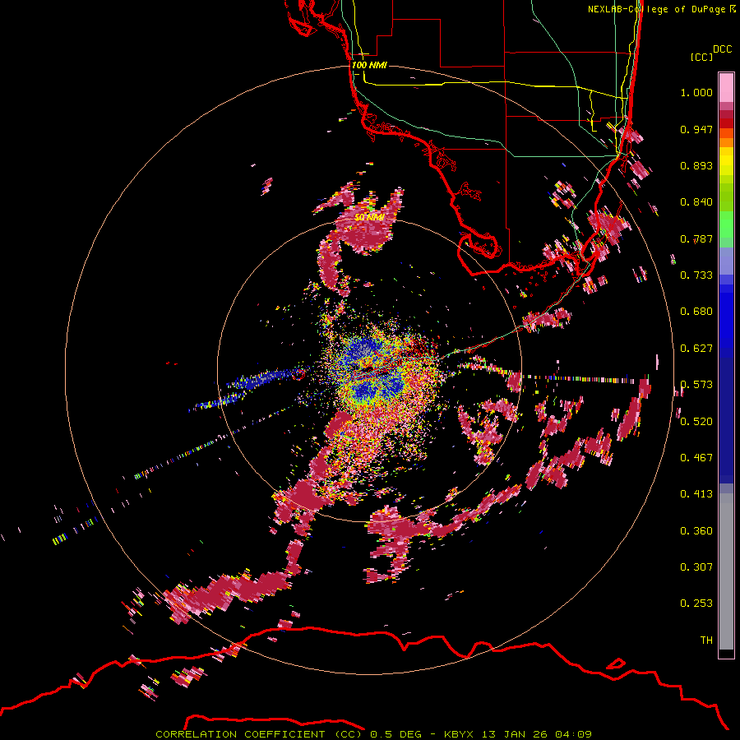
Task: Click the CORRELATION COEFFICIENT (CC) title text
Action: pos(259,734)
